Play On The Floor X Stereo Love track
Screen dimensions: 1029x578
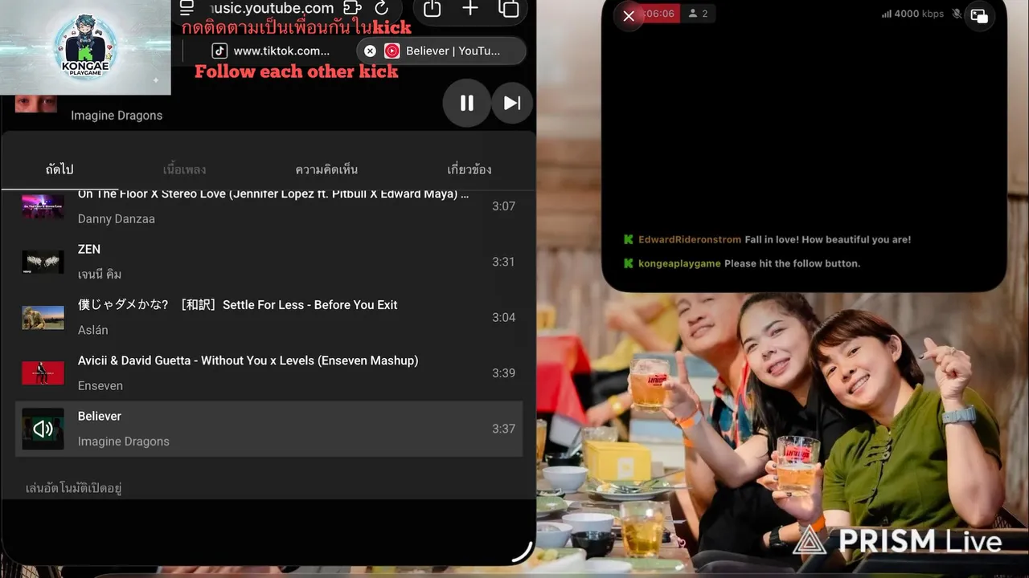tap(269, 206)
